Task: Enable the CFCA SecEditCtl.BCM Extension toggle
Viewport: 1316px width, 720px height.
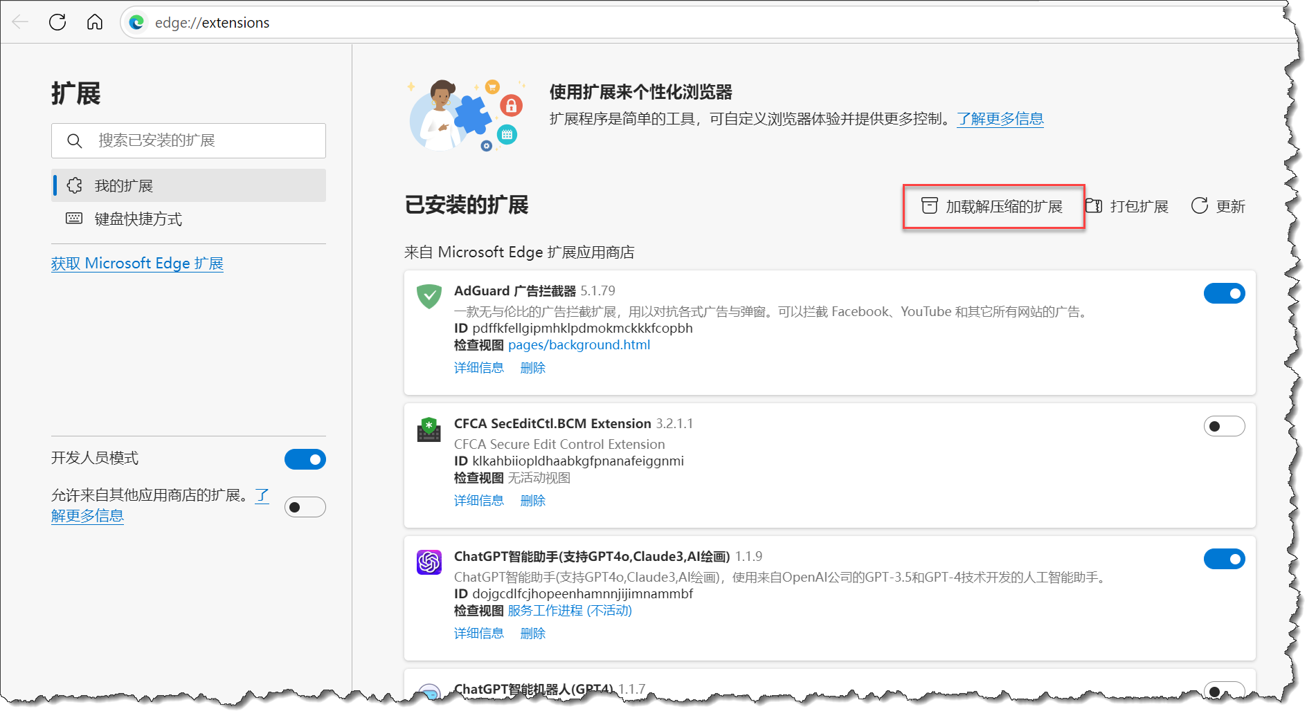Action: click(1224, 426)
